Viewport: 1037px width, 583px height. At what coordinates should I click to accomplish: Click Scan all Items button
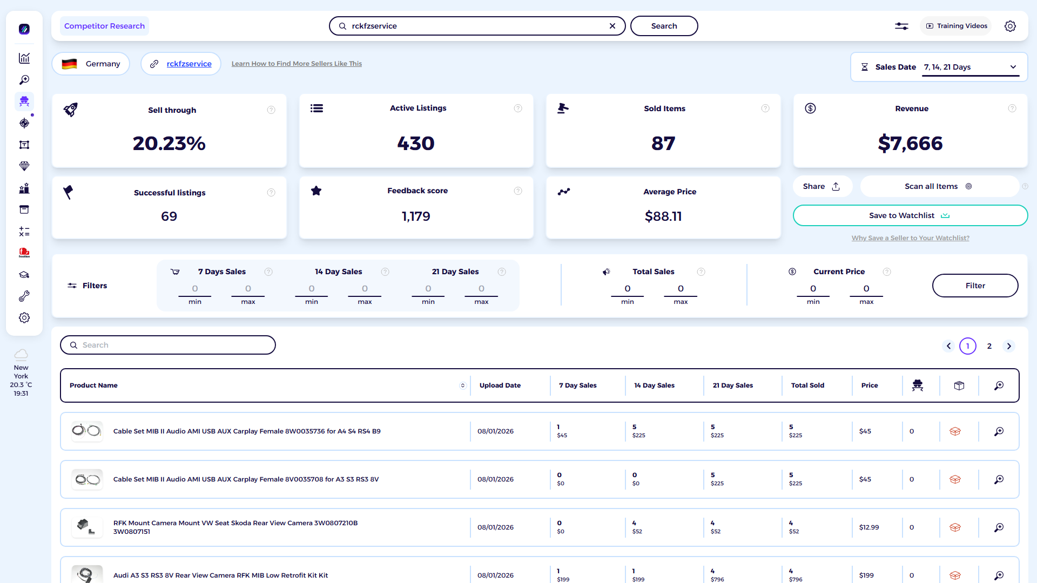tap(939, 186)
